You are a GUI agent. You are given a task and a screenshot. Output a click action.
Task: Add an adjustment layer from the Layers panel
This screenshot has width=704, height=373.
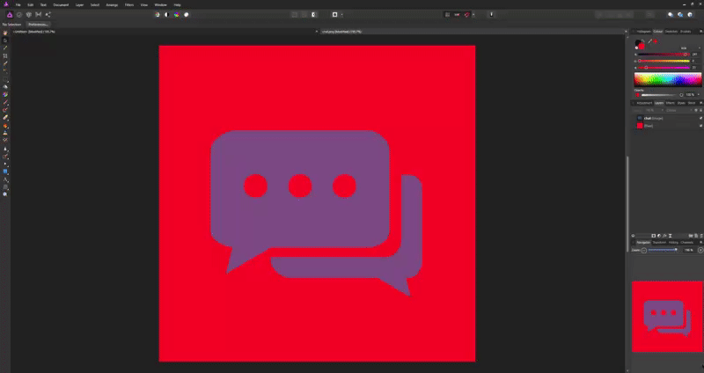(659, 236)
